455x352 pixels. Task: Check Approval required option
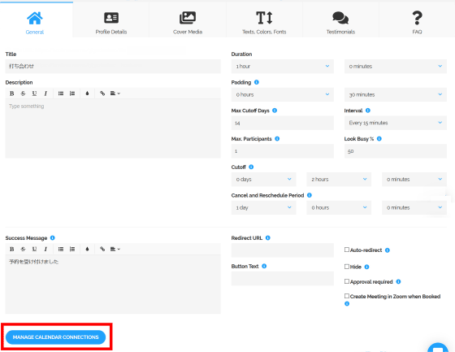pos(347,281)
